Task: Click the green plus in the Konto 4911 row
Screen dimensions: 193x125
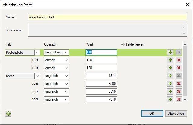Action: click(x=171, y=76)
